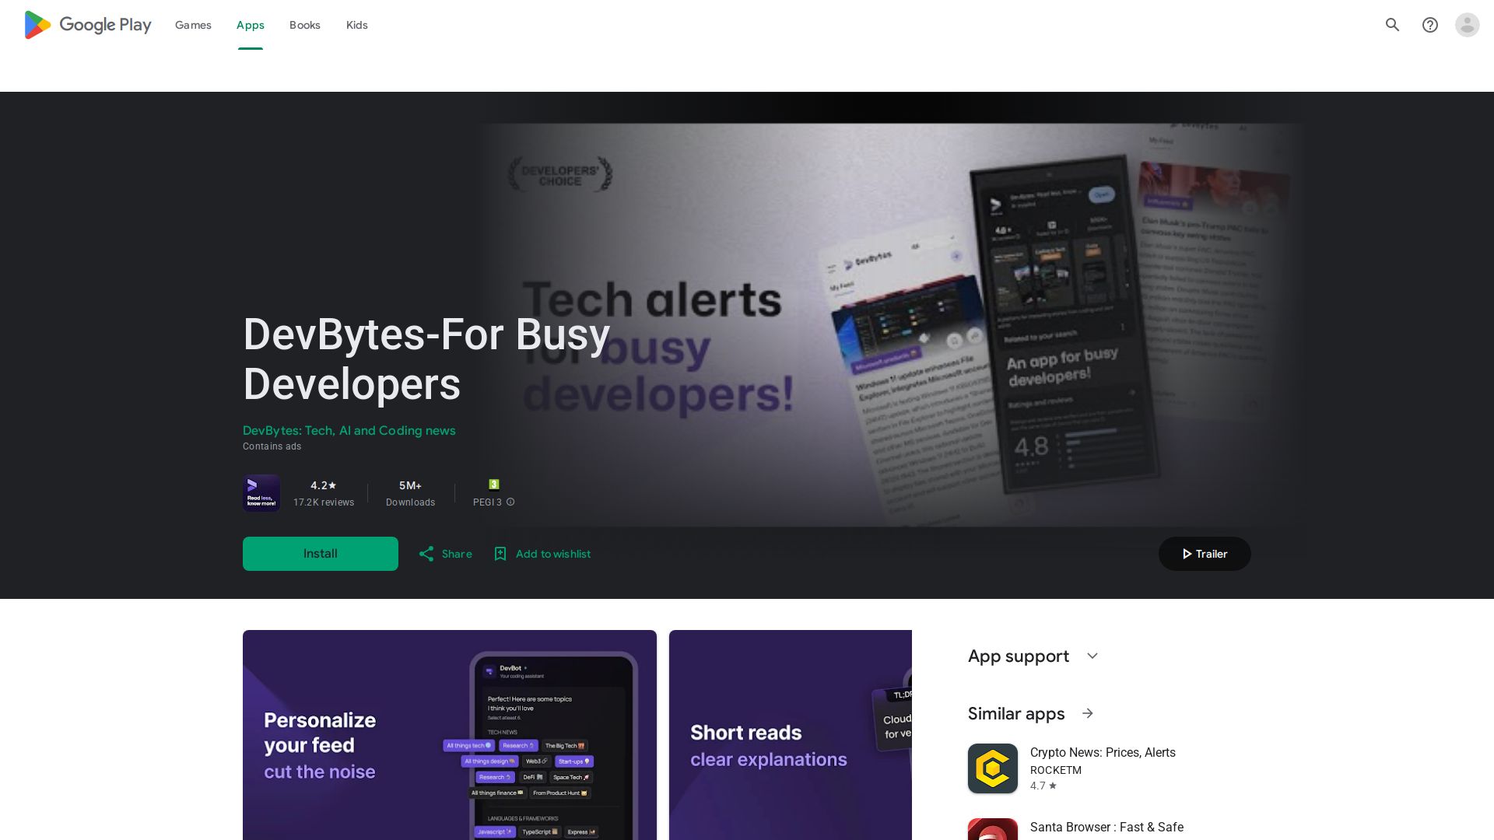Play the app Trailer
This screenshot has height=840, width=1494.
tap(1205, 554)
